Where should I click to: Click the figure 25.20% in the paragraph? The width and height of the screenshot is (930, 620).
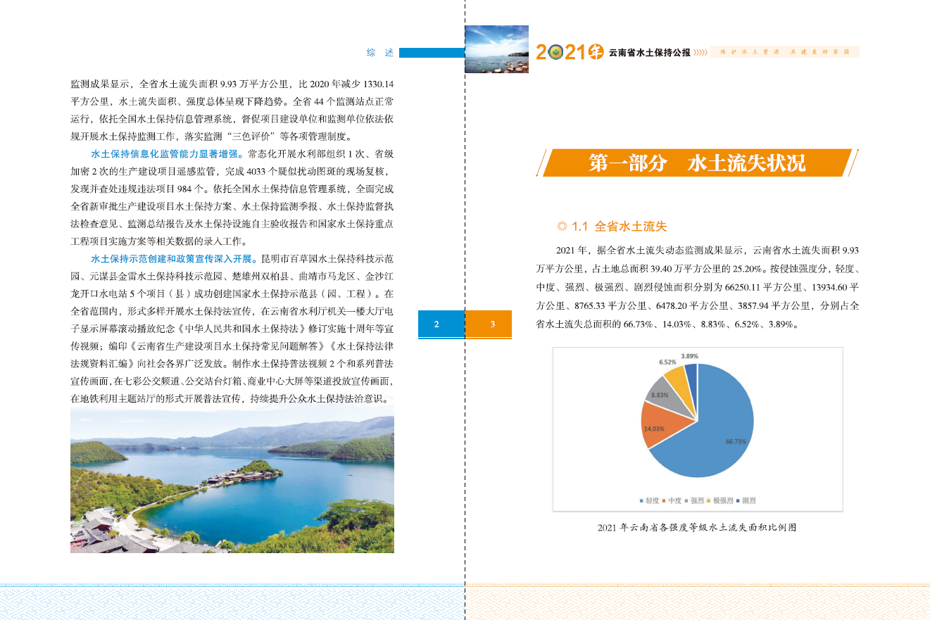[x=746, y=269]
